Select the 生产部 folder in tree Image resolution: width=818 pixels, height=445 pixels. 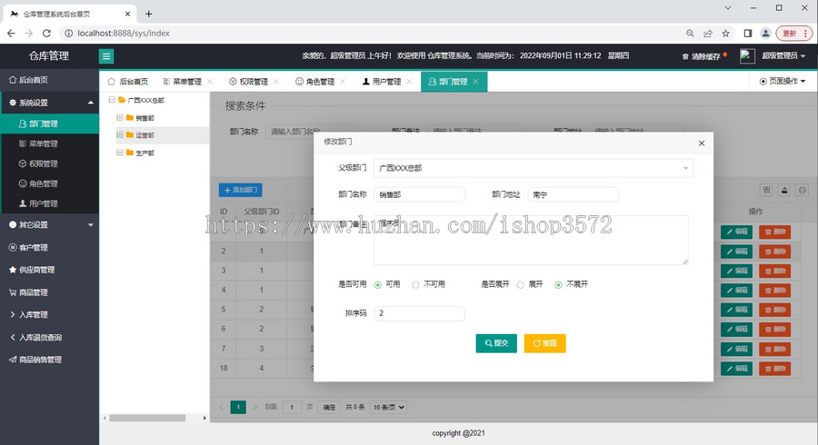click(x=140, y=153)
